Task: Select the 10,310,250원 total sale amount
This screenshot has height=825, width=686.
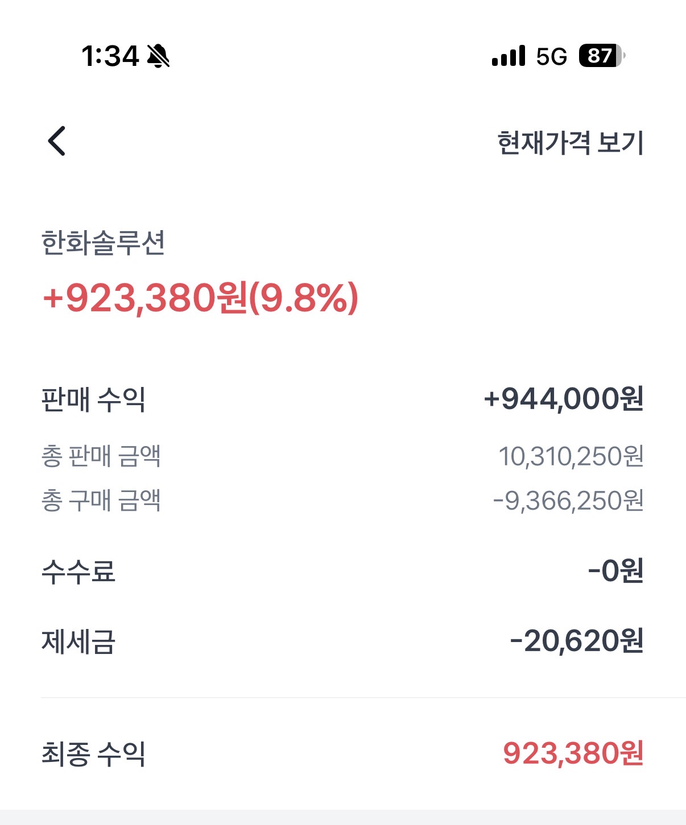Action: point(571,456)
